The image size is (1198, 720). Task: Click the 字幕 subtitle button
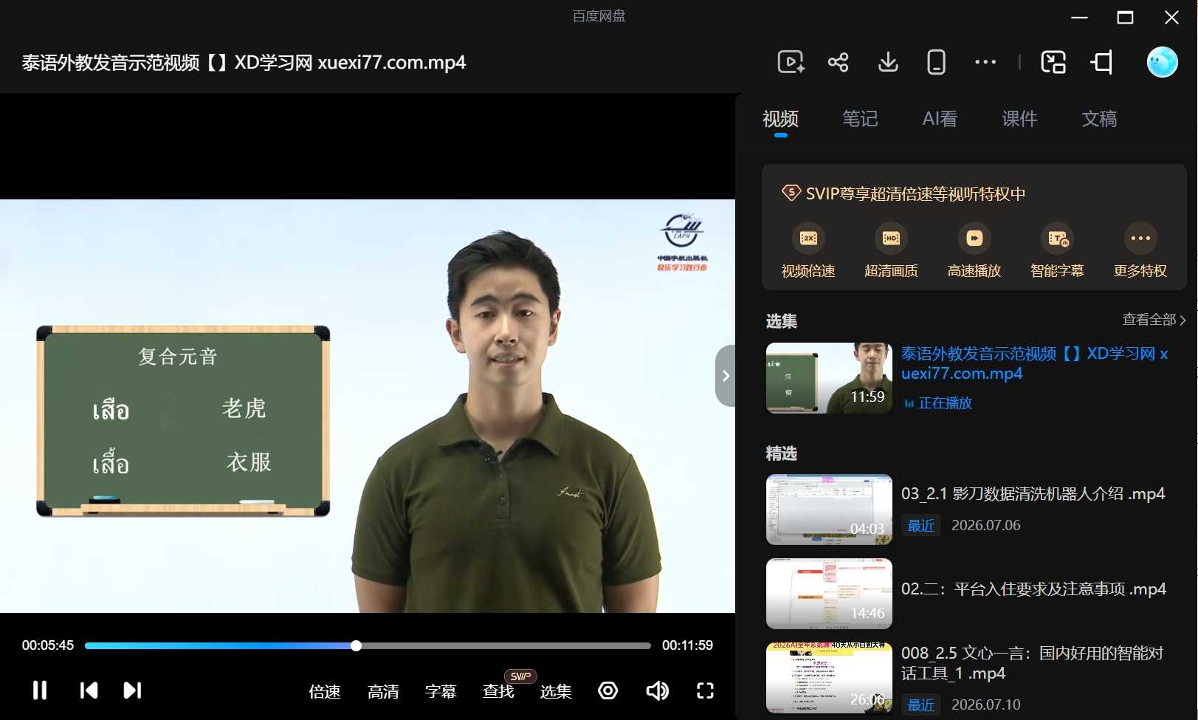point(441,692)
